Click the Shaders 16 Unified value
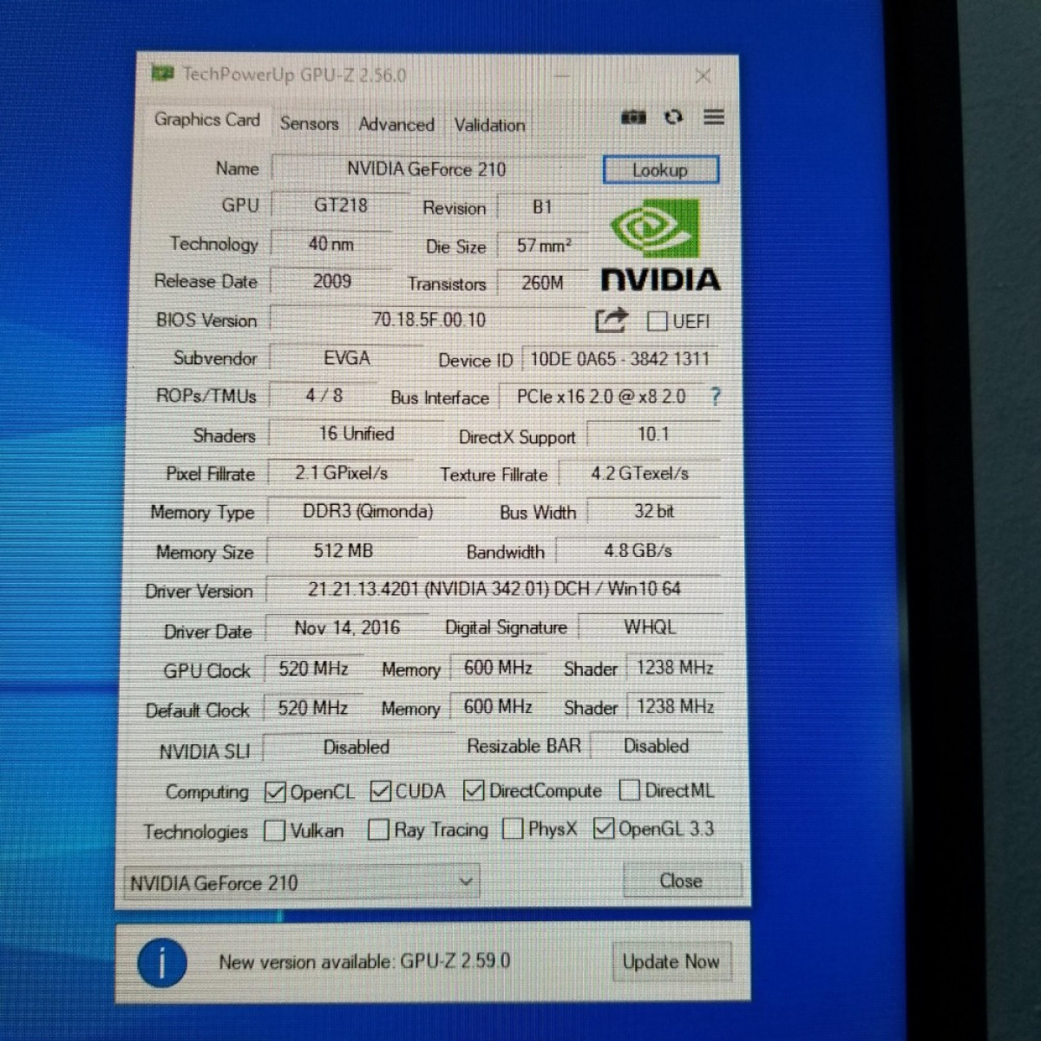1041x1041 pixels. pyautogui.click(x=356, y=434)
